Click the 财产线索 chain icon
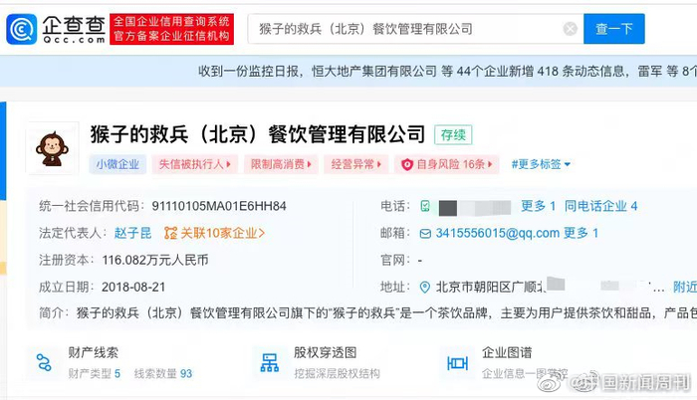This screenshot has height=400, width=697. 44,362
